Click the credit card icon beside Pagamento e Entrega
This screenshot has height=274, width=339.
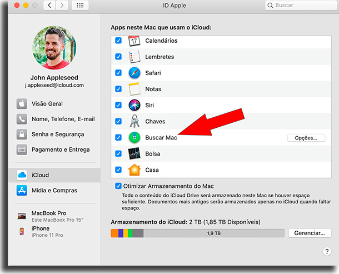(22, 150)
